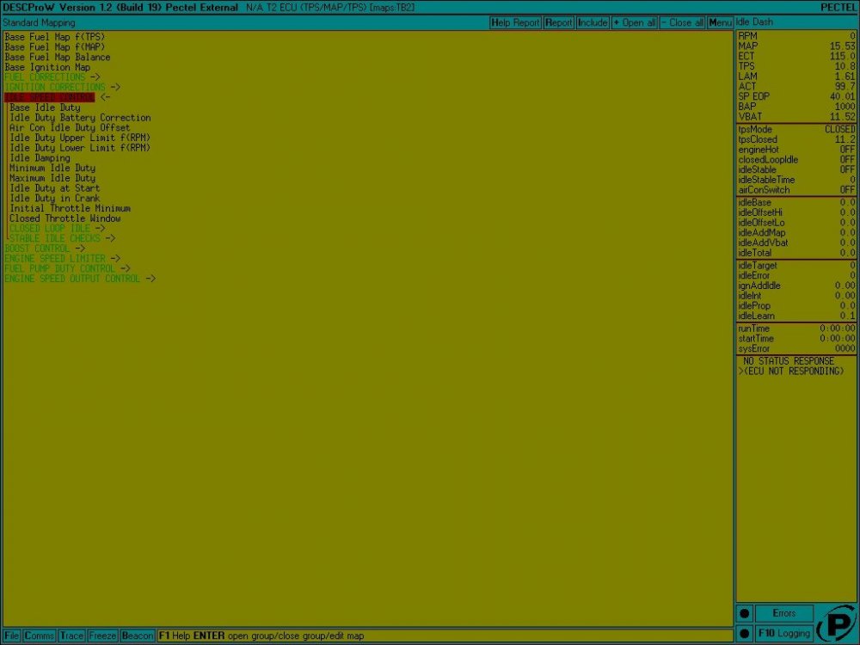The height and width of the screenshot is (645, 860).
Task: Open the File menu
Action: pyautogui.click(x=11, y=636)
